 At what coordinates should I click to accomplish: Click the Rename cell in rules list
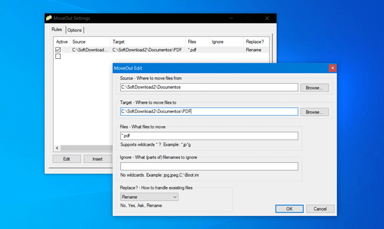click(x=253, y=50)
